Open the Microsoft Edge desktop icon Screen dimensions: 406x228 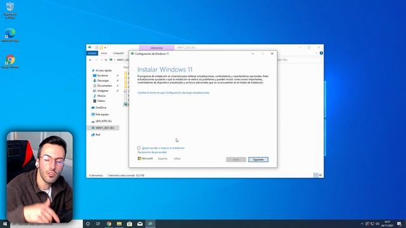(10, 35)
